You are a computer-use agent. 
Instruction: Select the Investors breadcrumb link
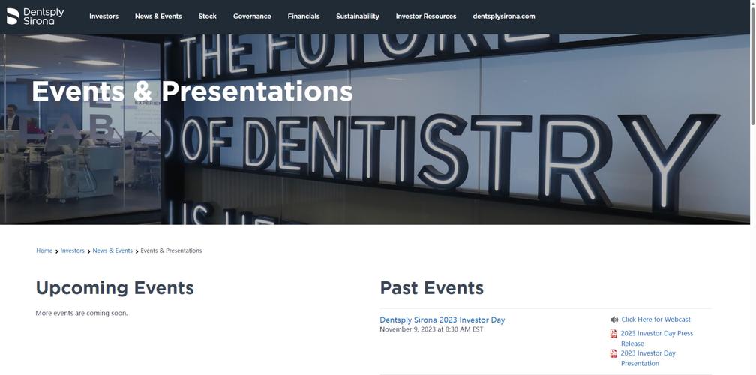point(72,250)
